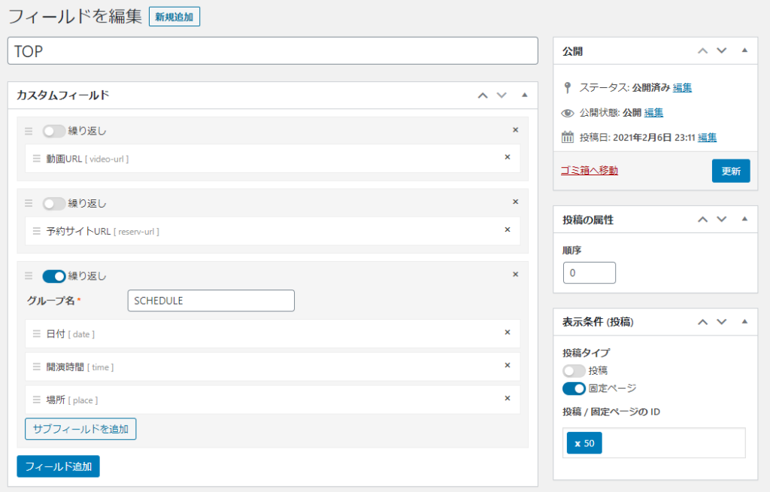The height and width of the screenshot is (492, 770).
Task: Collapse the 公開 panel with triangle
Action: tap(744, 51)
